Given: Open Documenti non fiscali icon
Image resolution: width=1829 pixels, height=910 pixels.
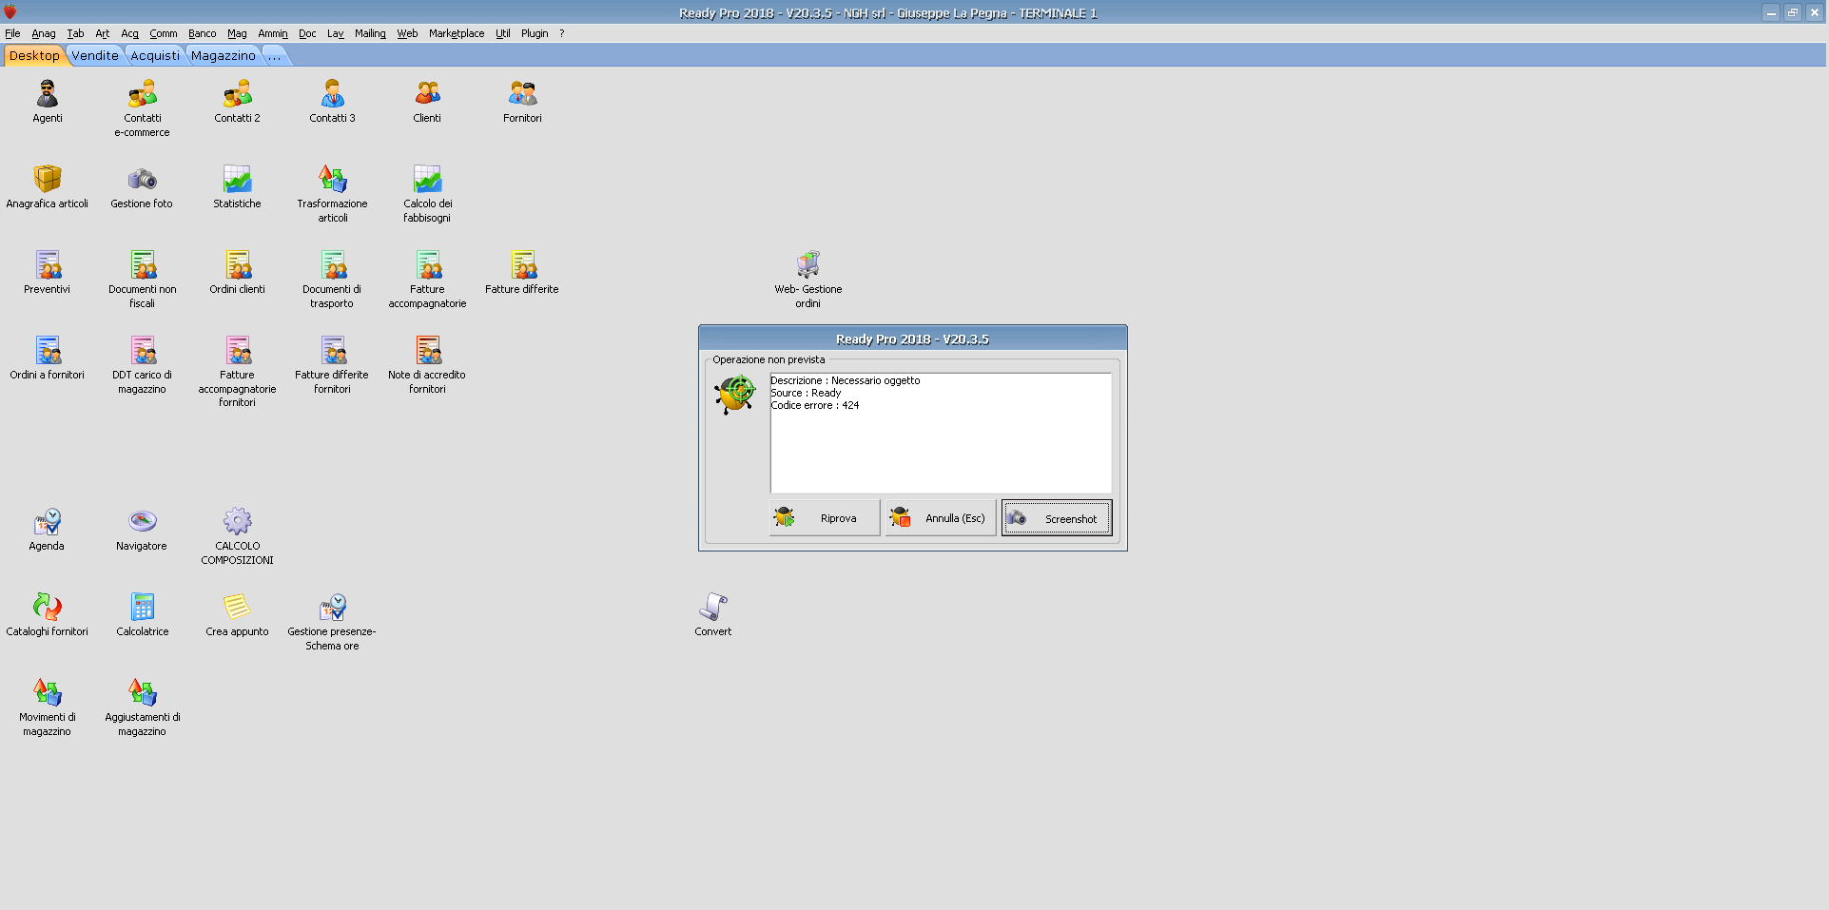Looking at the screenshot, I should (143, 265).
